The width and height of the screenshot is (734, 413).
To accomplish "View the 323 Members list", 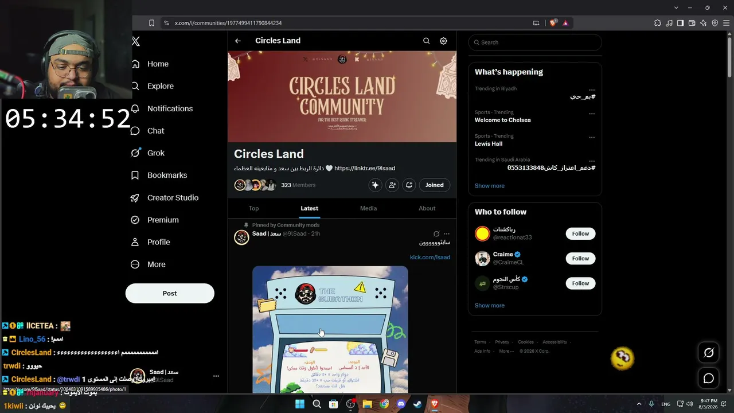I will coord(298,185).
